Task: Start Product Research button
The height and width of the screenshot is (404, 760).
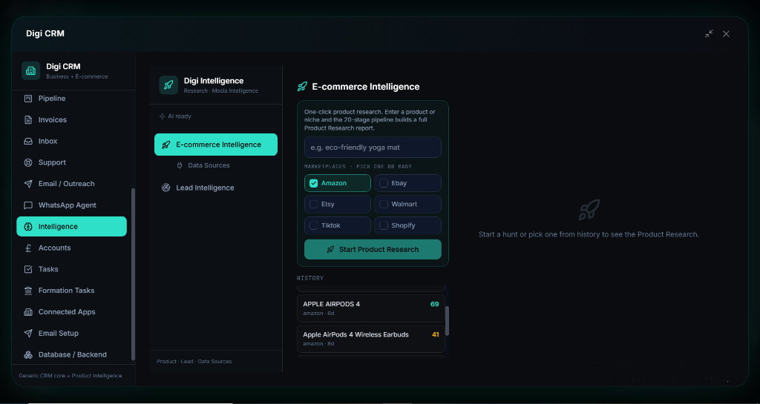Action: (x=373, y=250)
